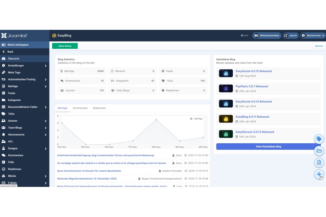This screenshot has height=217, width=326.
Task: Toggle Beiträge legend in the chart
Action: tap(196, 119)
